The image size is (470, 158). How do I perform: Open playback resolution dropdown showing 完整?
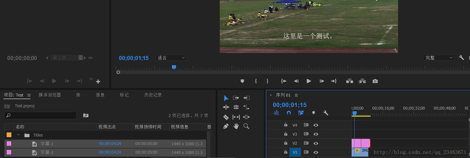pyautogui.click(x=438, y=58)
